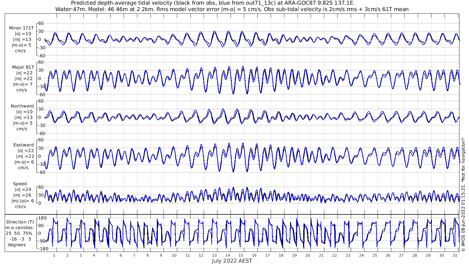Click 'degrees' unit in Direction panel
Image resolution: width=469 pixels, height=268 pixels.
(17, 245)
